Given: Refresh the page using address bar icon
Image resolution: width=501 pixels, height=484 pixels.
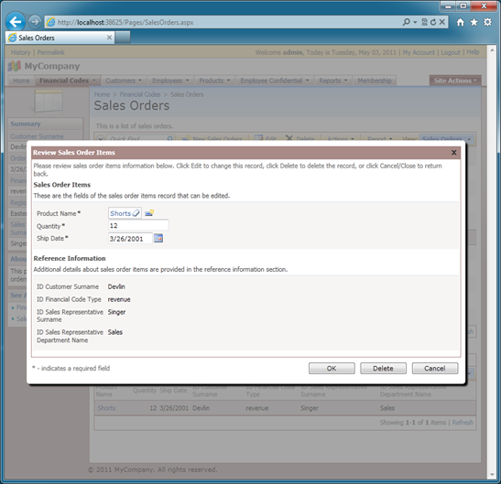Looking at the screenshot, I should 433,22.
